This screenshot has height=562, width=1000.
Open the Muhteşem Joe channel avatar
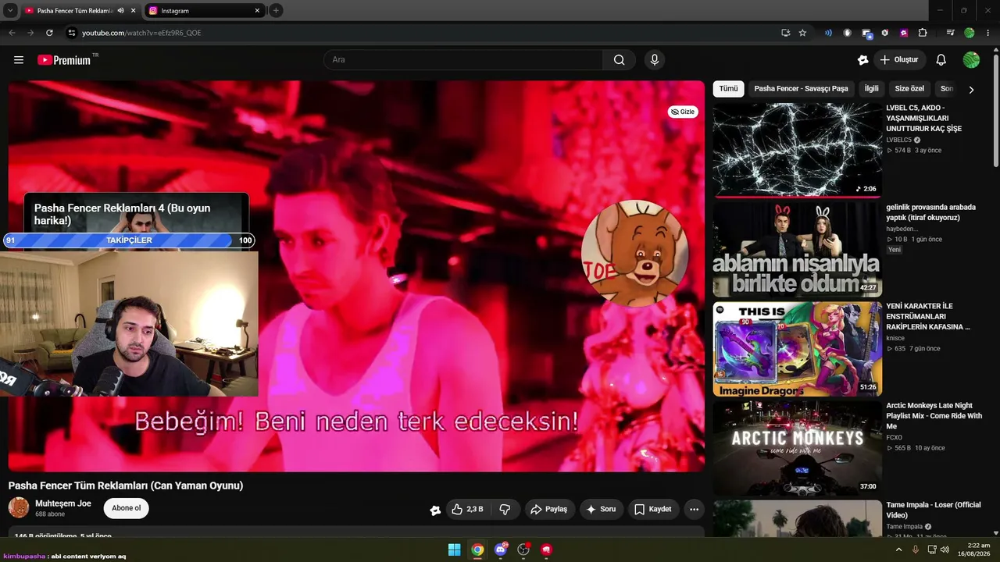click(19, 508)
